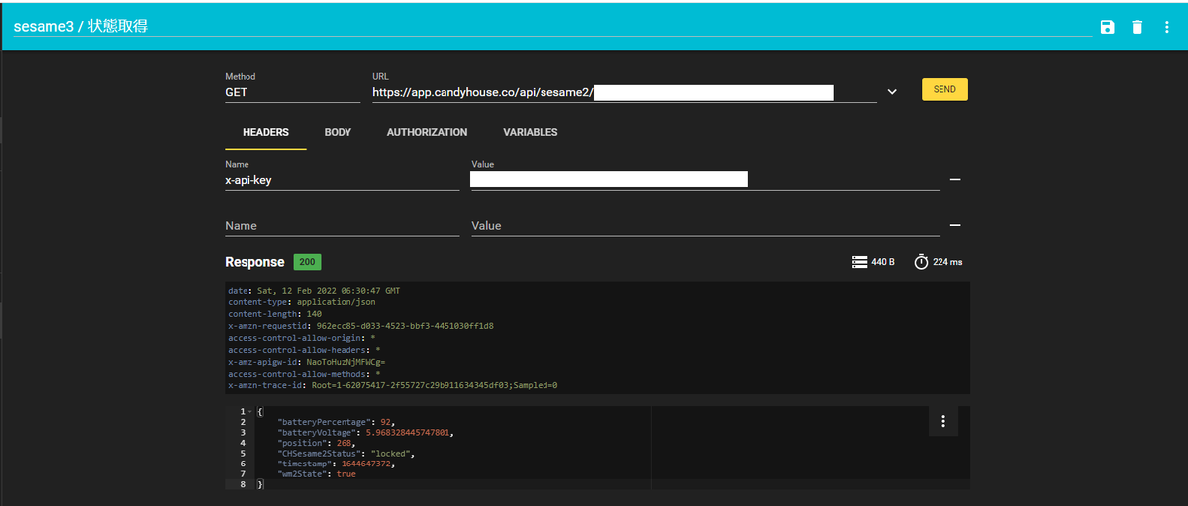This screenshot has width=1188, height=506.
Task: Edit the x-api-key header name
Action: [342, 180]
